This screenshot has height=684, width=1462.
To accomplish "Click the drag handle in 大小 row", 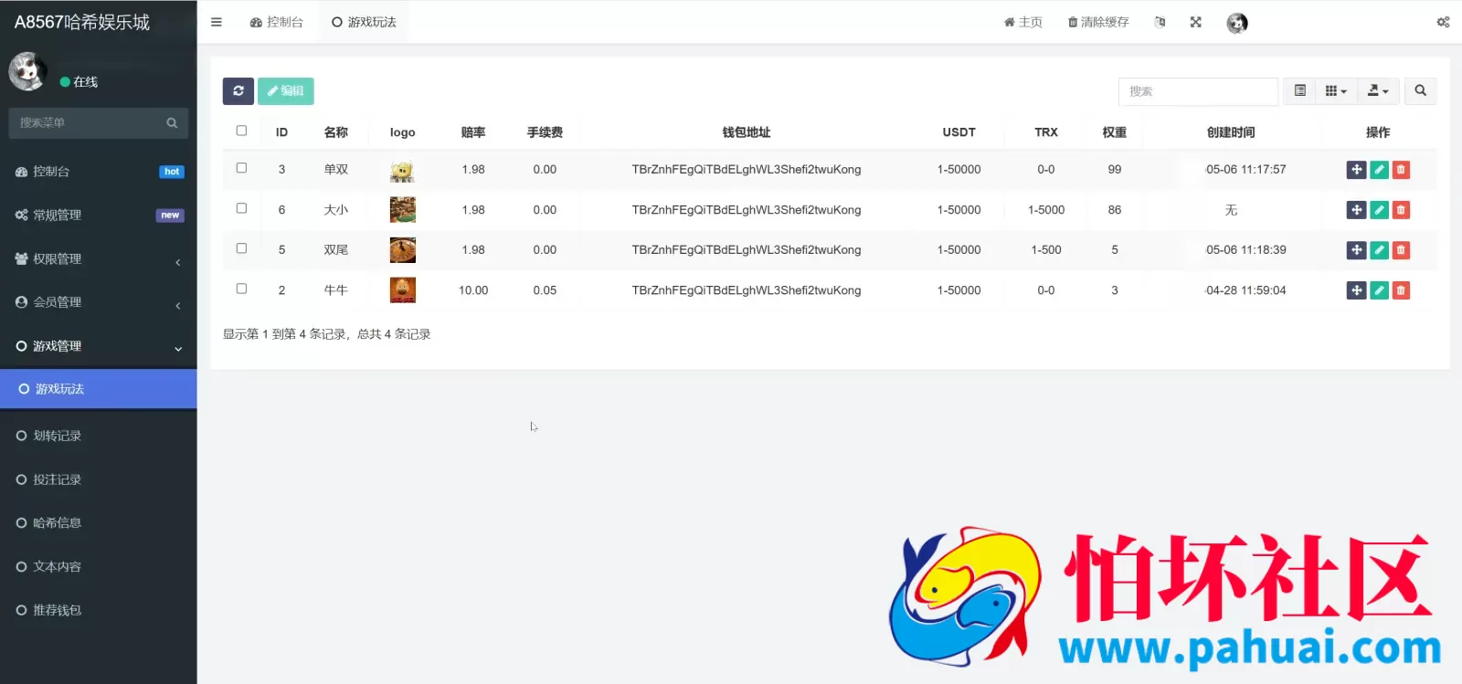I will (x=1356, y=210).
